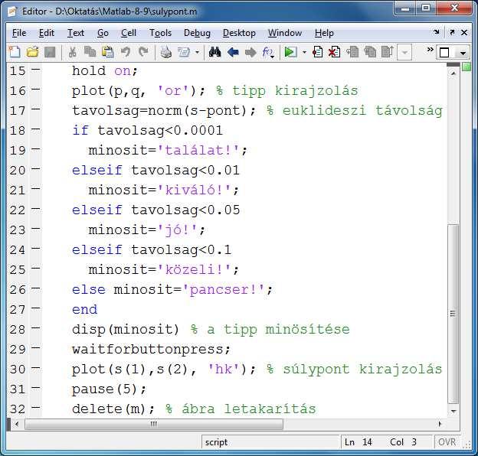This screenshot has height=456, width=478.
Task: Open the Edit menu
Action: point(46,33)
